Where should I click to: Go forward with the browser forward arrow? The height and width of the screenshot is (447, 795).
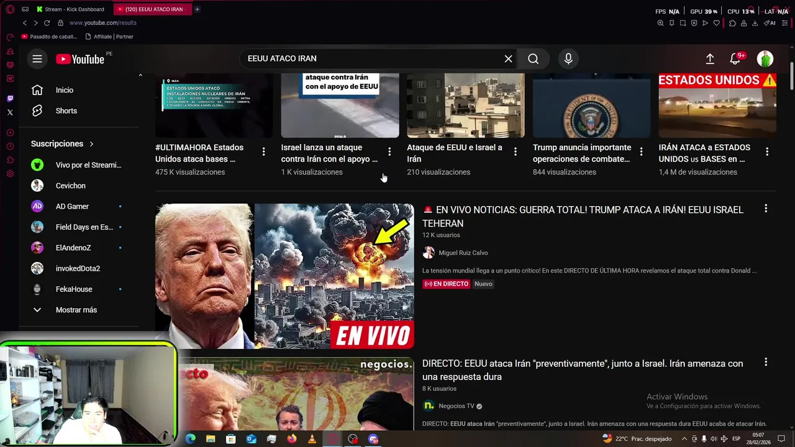click(x=35, y=23)
